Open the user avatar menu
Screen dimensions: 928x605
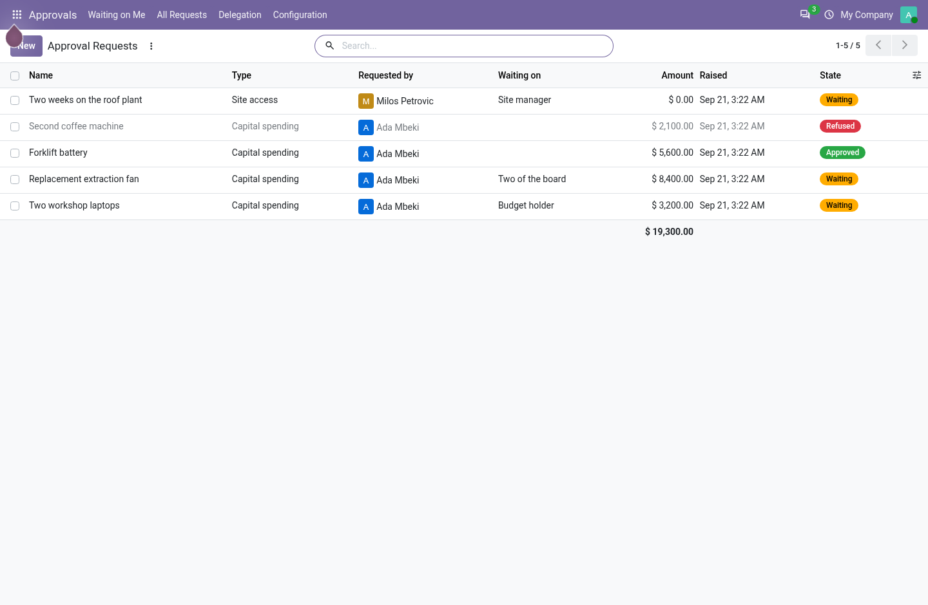909,14
